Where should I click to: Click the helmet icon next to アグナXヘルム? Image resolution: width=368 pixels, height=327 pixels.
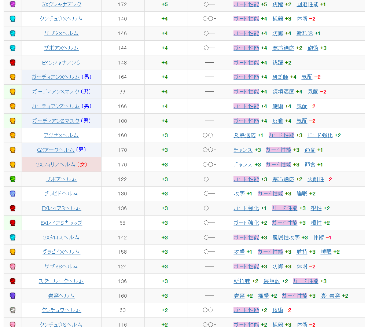[12, 135]
